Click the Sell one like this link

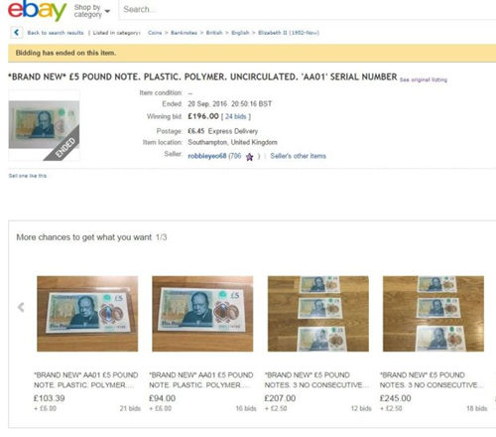click(28, 176)
